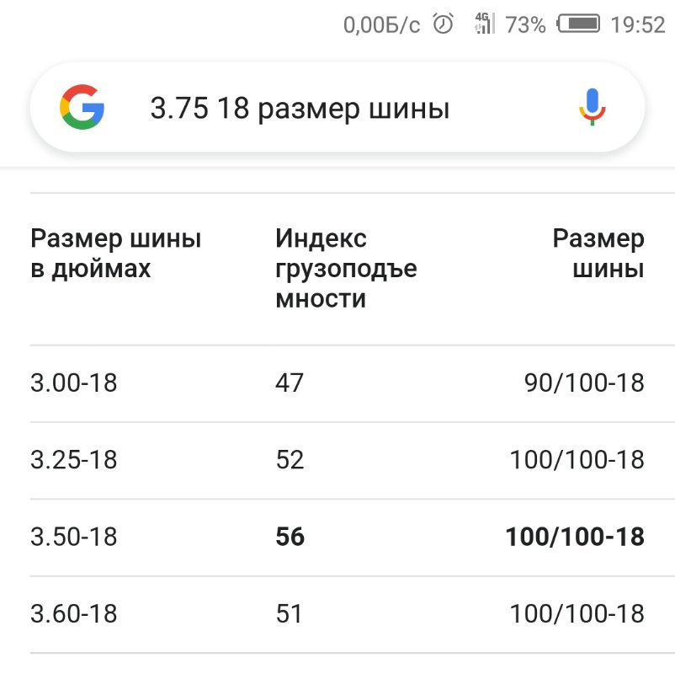
Task: Select the 3.25-18 row cell
Action: pyautogui.click(x=73, y=459)
